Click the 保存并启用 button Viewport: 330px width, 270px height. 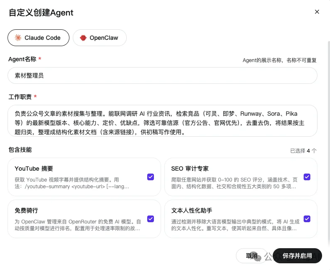[x=297, y=256]
